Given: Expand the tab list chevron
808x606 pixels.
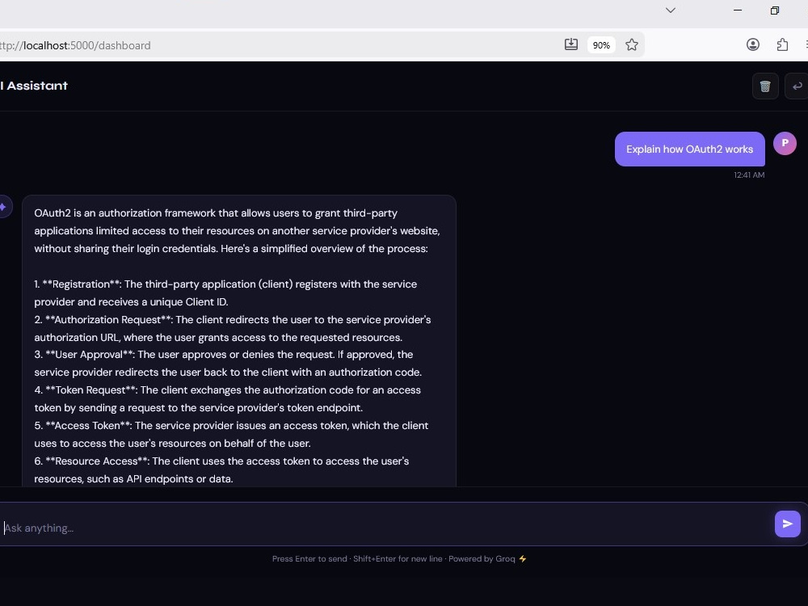Looking at the screenshot, I should (x=671, y=11).
